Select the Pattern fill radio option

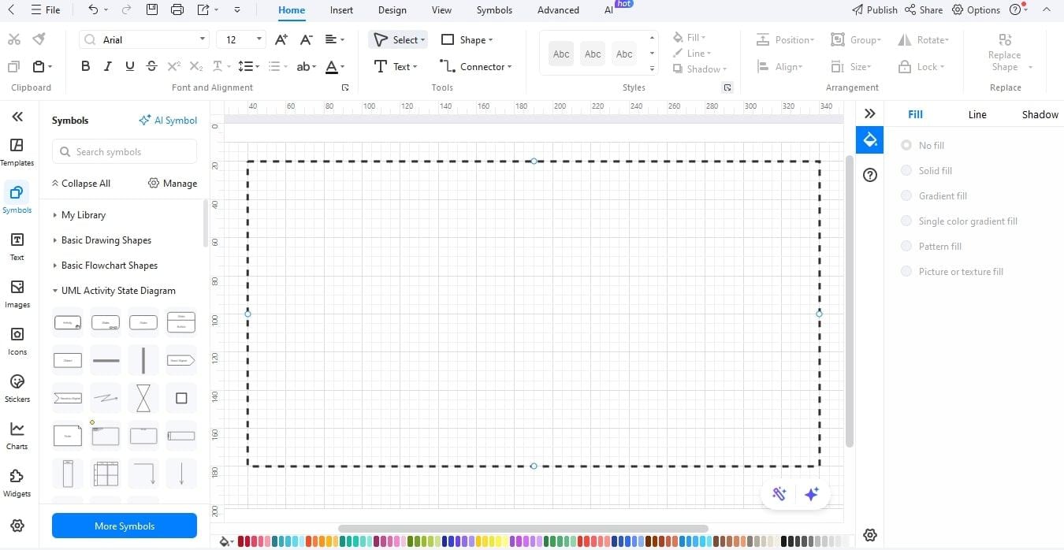click(906, 246)
